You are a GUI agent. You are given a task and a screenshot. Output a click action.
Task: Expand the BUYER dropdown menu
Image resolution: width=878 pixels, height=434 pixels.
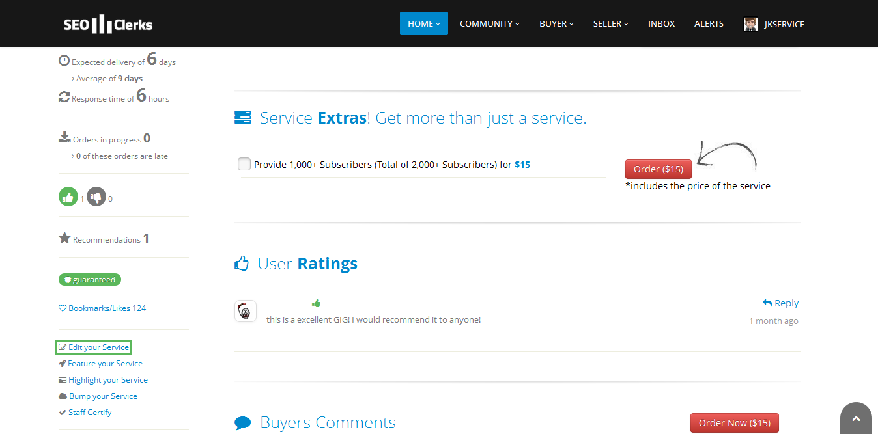[x=556, y=23]
